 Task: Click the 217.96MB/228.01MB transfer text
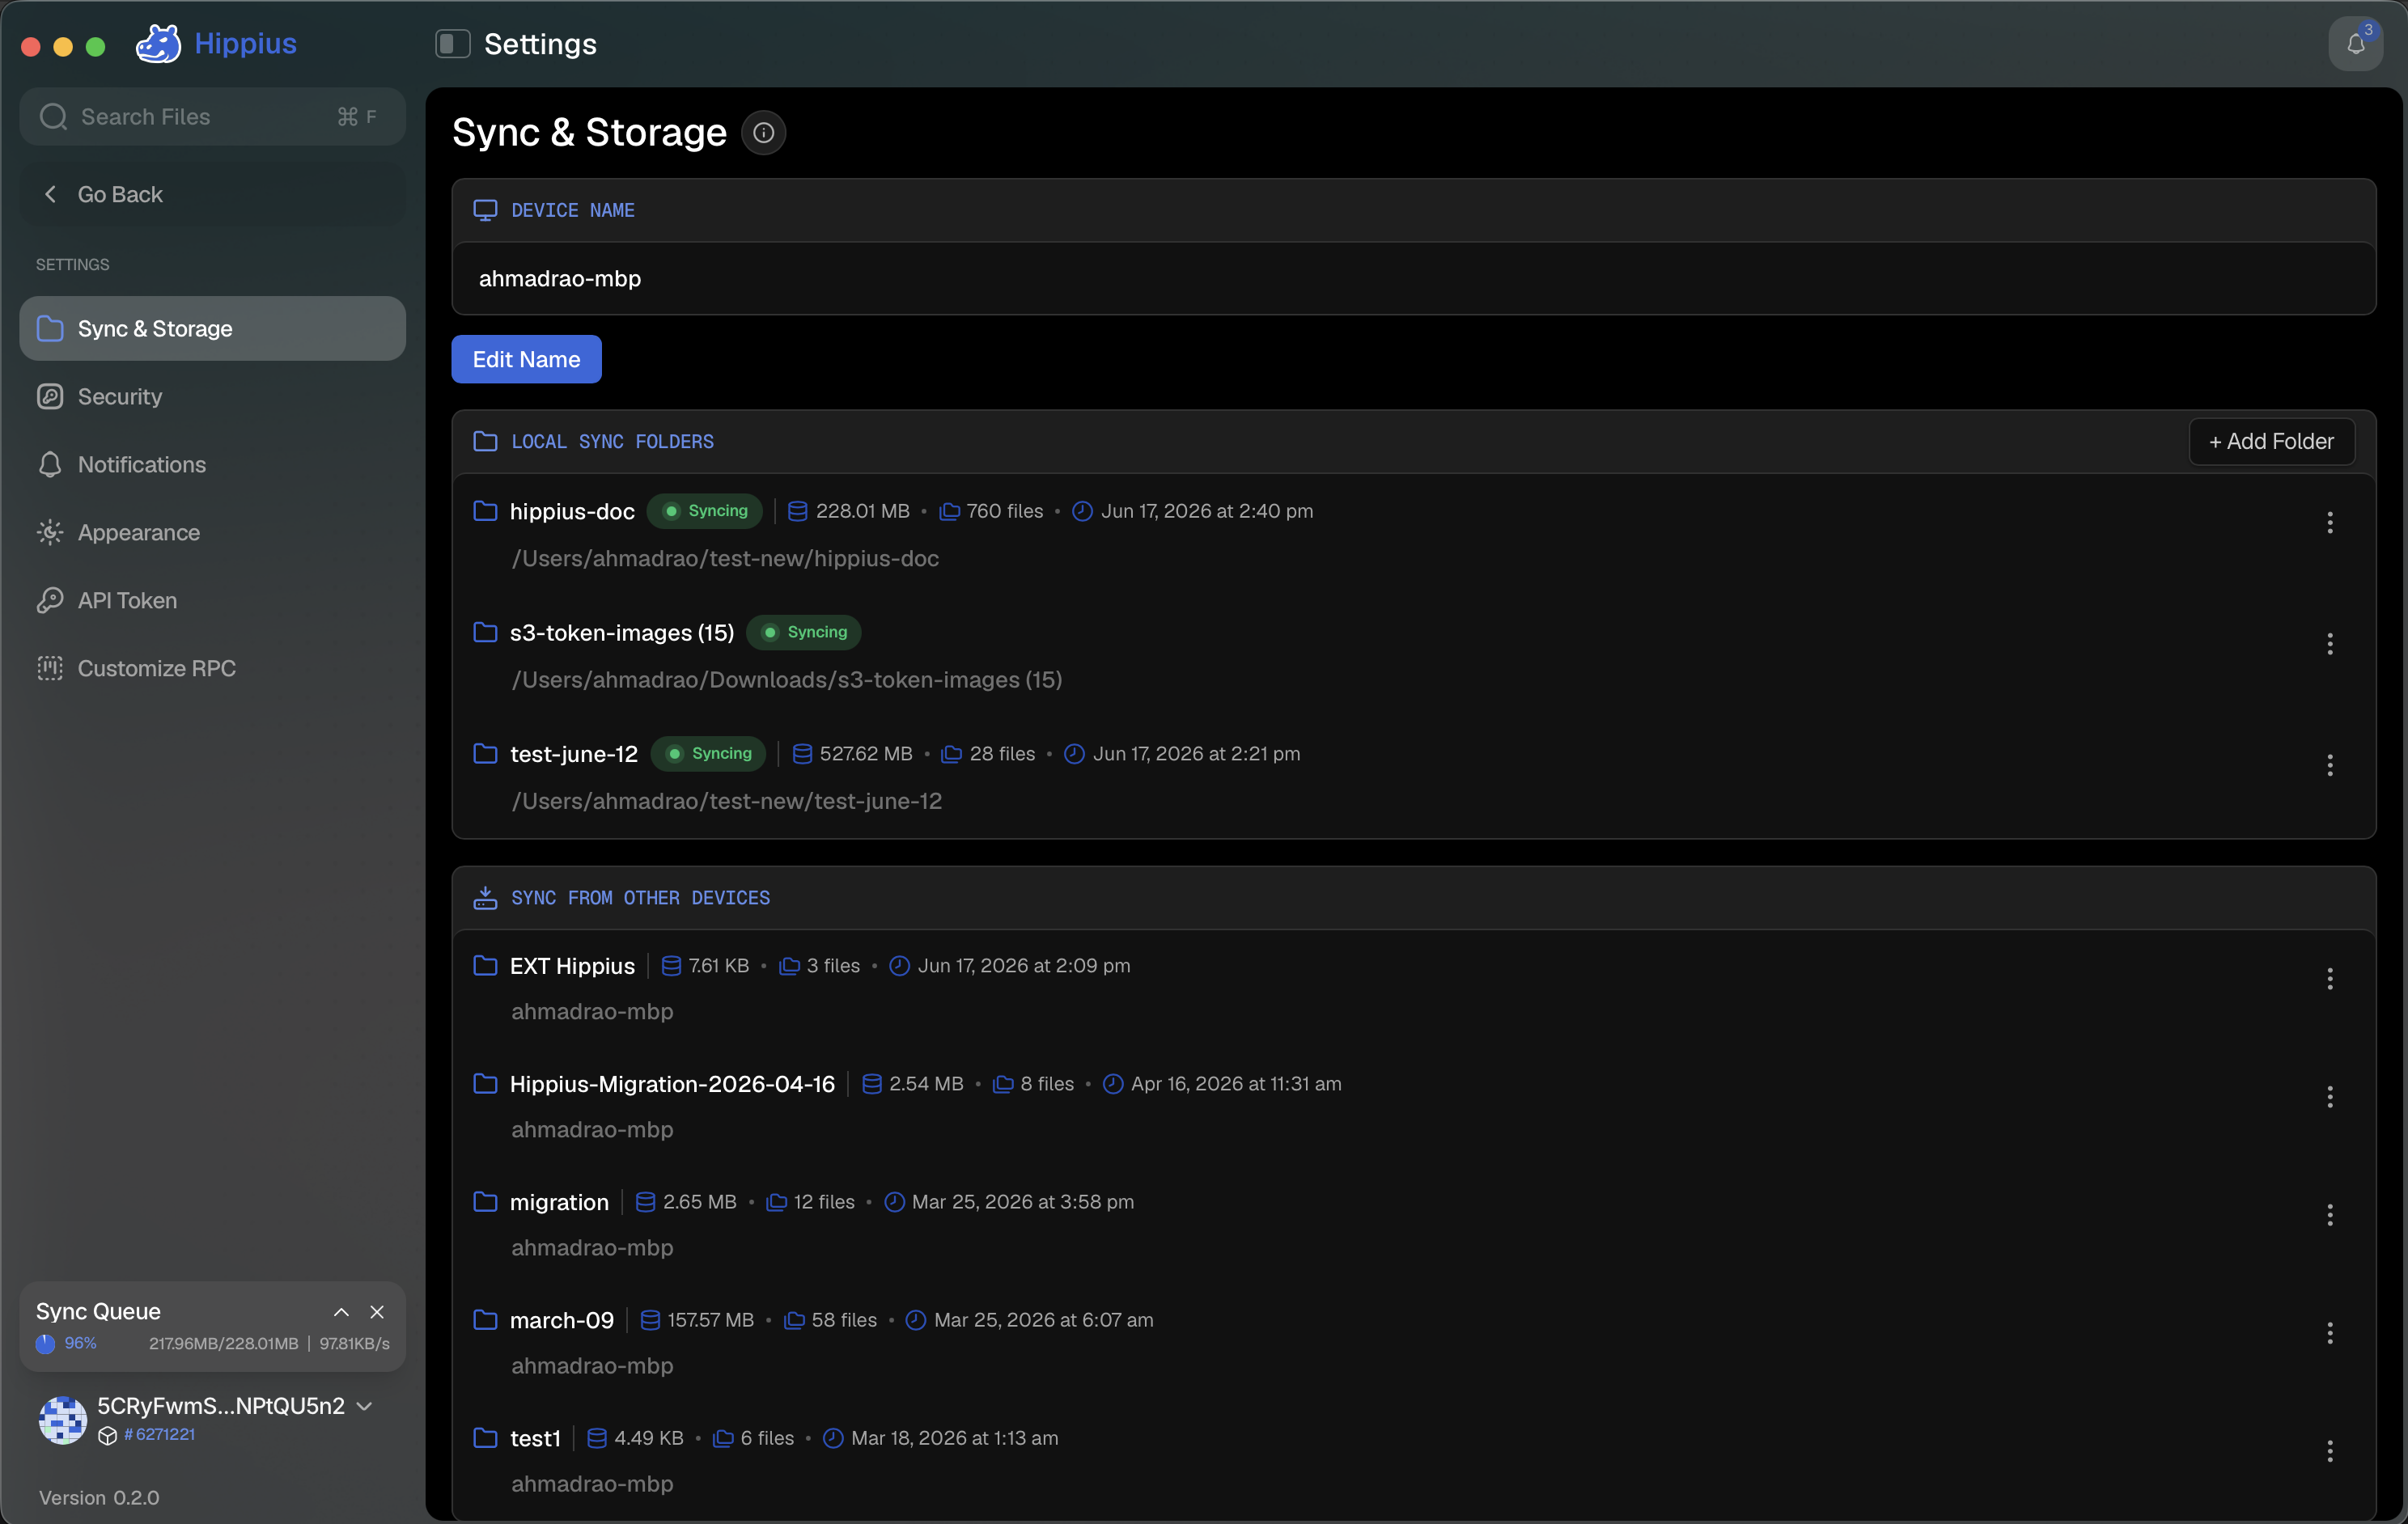pos(223,1343)
